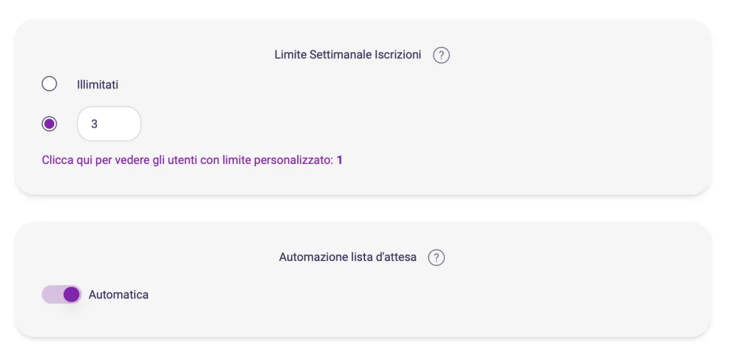Click the Automazione lista d'attesa heading
Screen dimensions: 730x358
[347, 257]
